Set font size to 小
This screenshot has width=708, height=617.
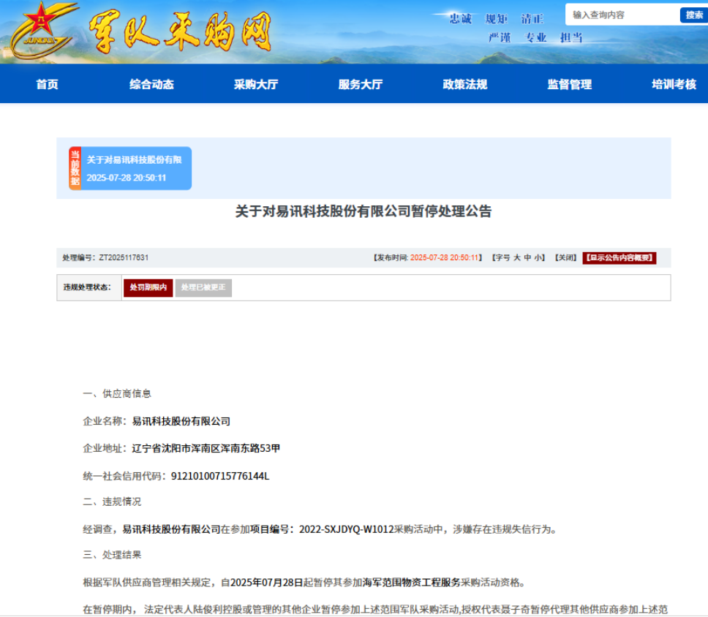538,258
